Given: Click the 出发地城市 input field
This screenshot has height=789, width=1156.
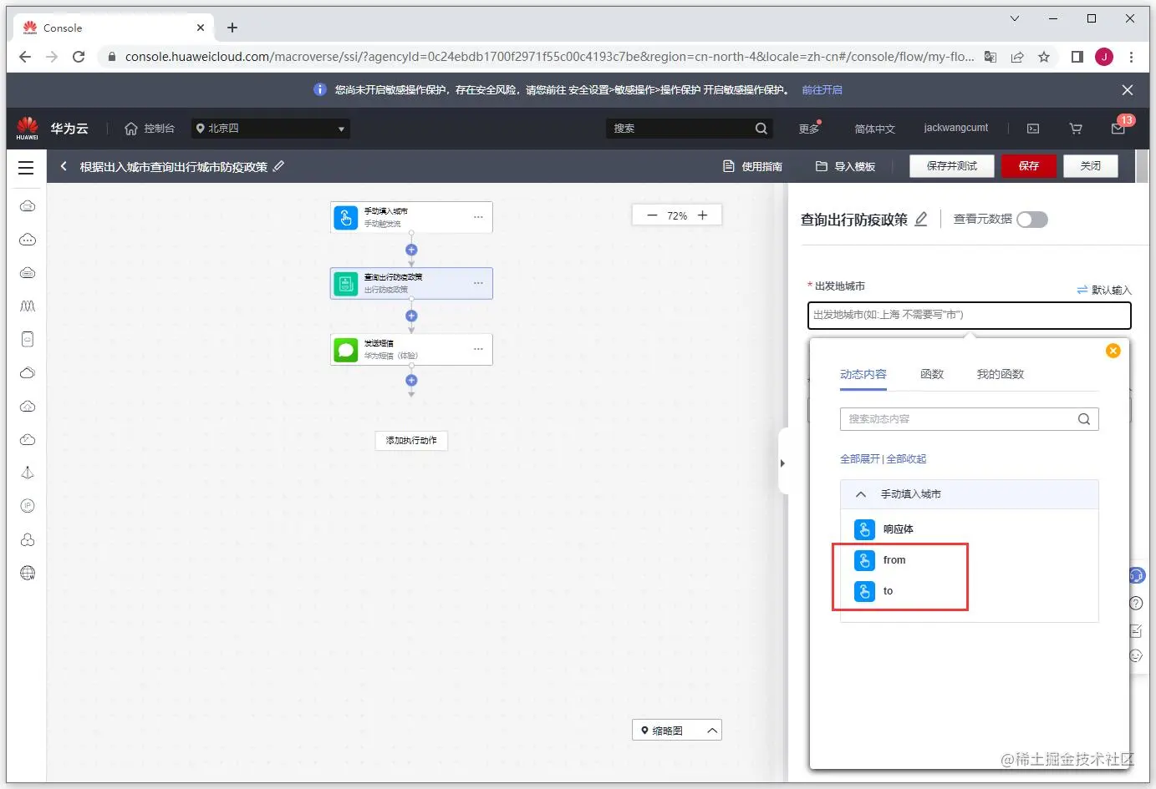Looking at the screenshot, I should 969,315.
